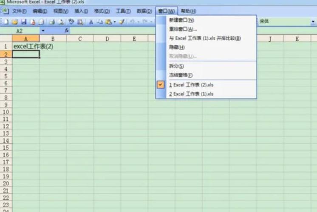Click the Permission icon after Save
The image size is (317, 212).
(x=33, y=22)
